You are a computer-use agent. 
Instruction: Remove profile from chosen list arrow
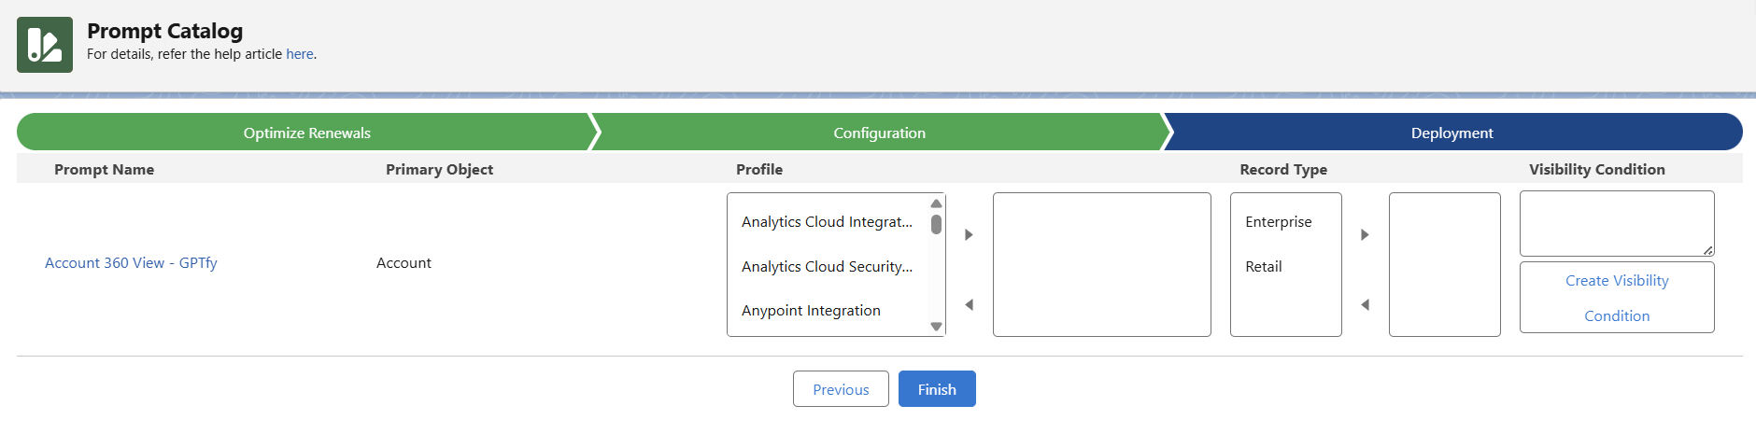(x=969, y=305)
